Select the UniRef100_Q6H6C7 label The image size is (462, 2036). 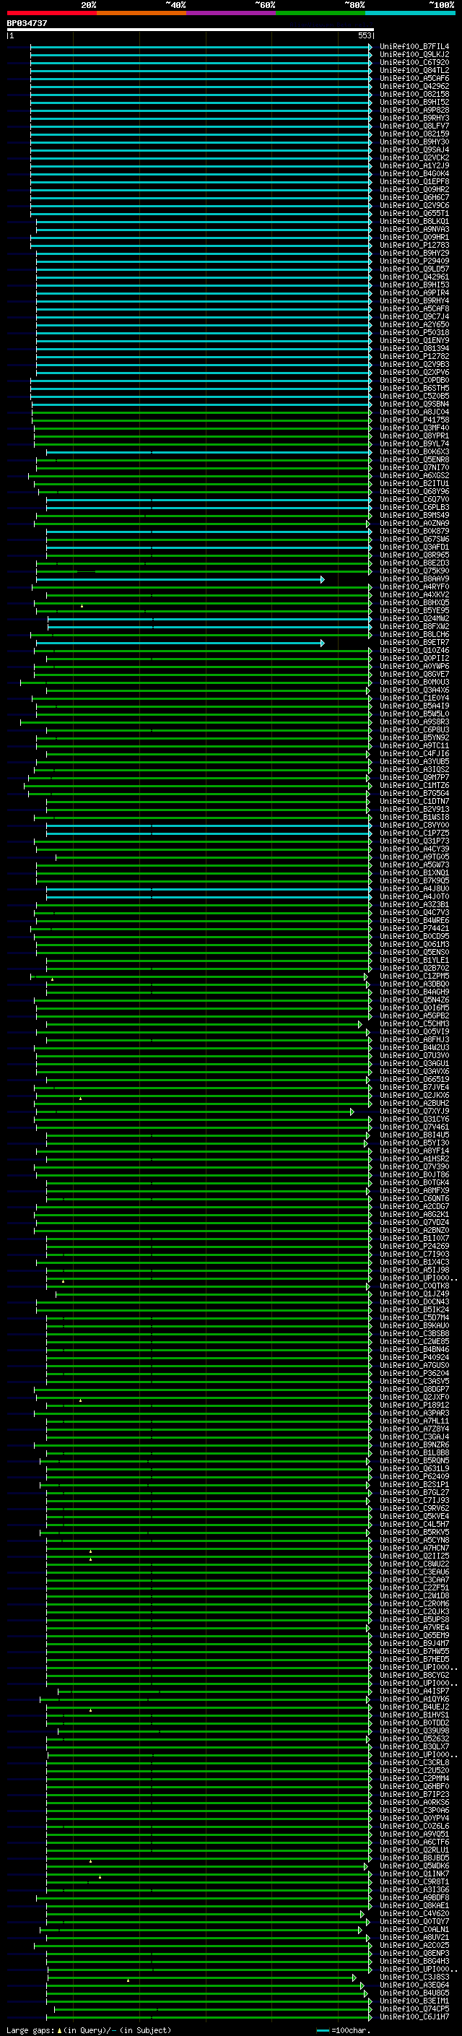click(x=414, y=198)
